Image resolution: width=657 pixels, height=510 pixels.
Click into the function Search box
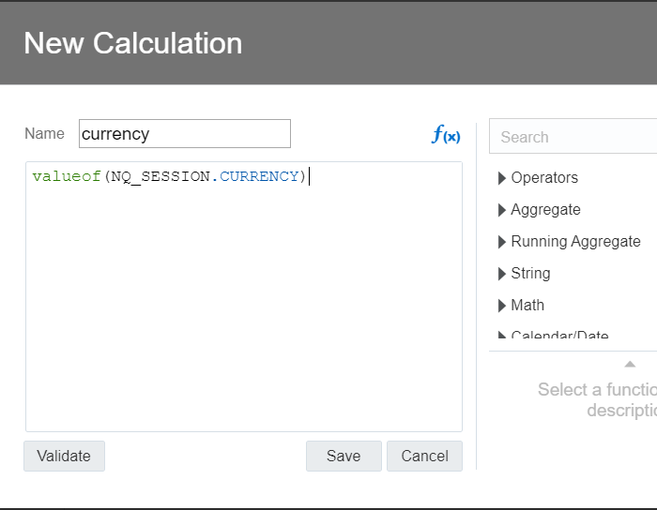[573, 137]
